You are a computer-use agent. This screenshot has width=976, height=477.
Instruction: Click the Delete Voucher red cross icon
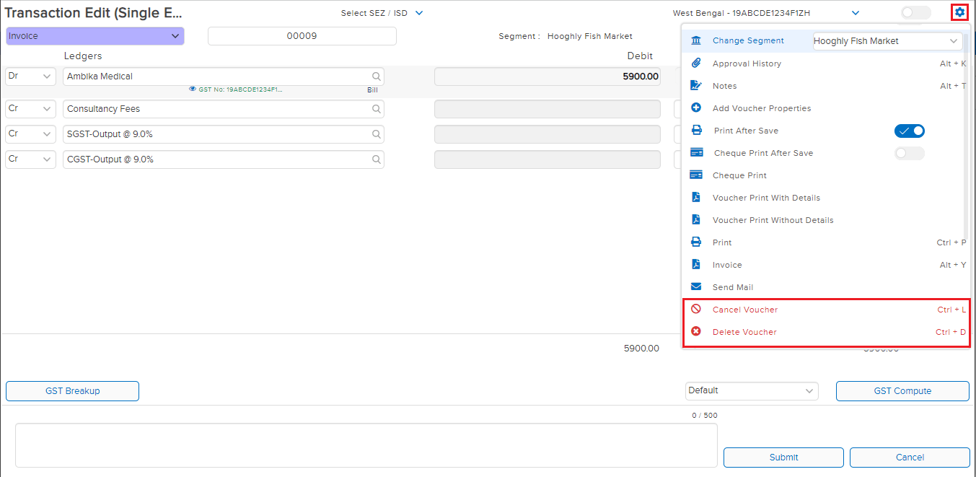tap(696, 332)
